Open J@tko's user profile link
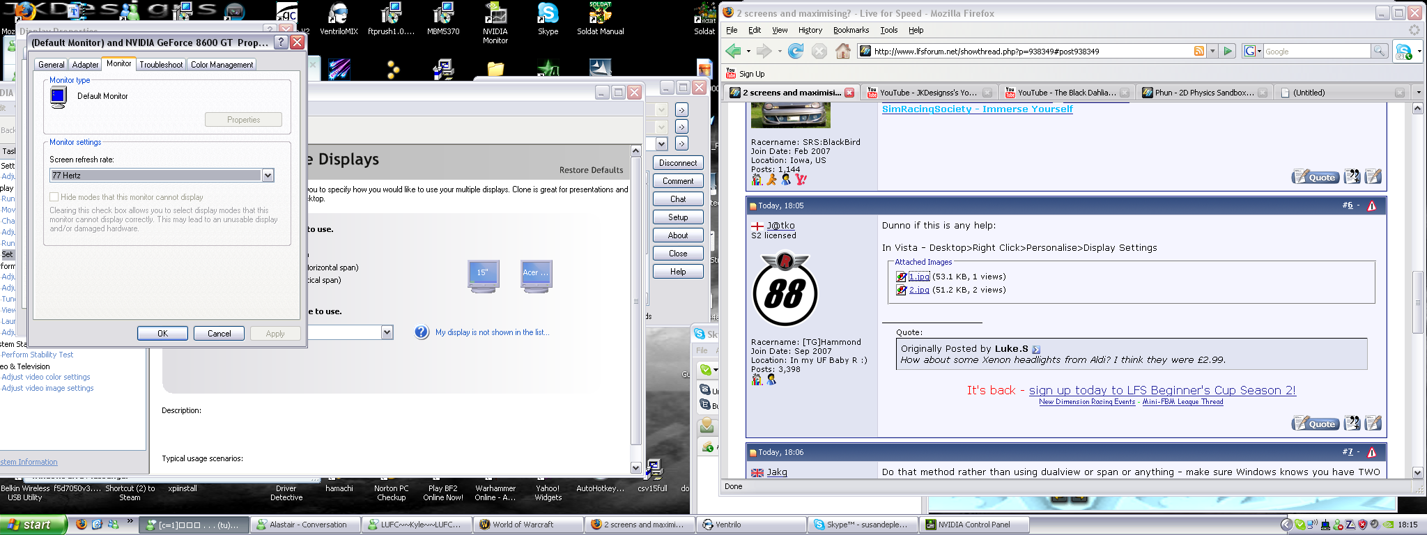Image resolution: width=1427 pixels, height=535 pixels. click(780, 226)
